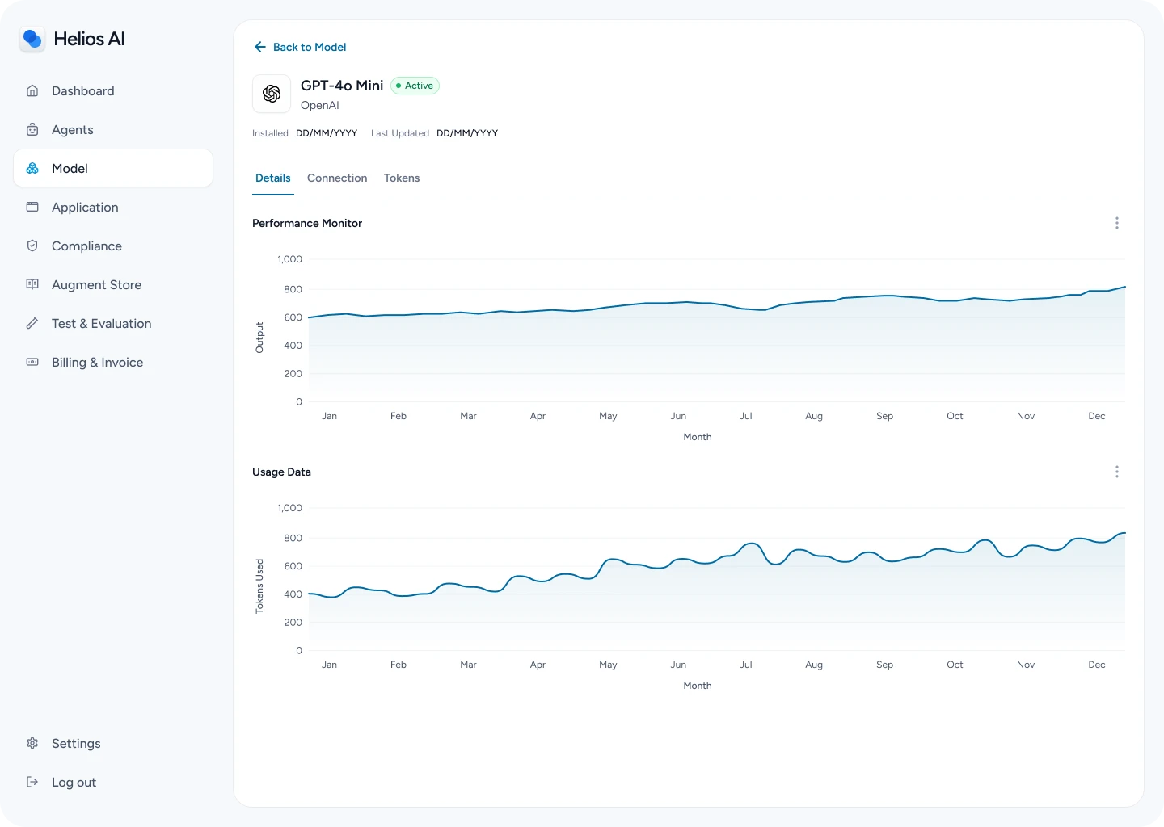The width and height of the screenshot is (1164, 827).
Task: Click the Helios AI logo icon
Action: (x=32, y=39)
